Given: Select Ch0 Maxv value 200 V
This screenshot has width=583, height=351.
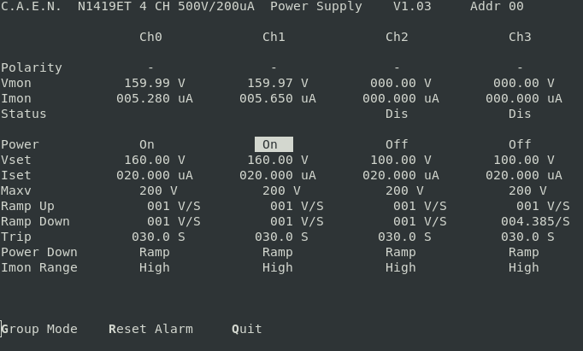Looking at the screenshot, I should 158,191.
